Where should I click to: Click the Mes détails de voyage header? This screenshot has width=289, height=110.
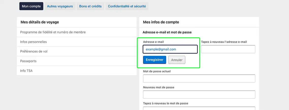(x=40, y=22)
